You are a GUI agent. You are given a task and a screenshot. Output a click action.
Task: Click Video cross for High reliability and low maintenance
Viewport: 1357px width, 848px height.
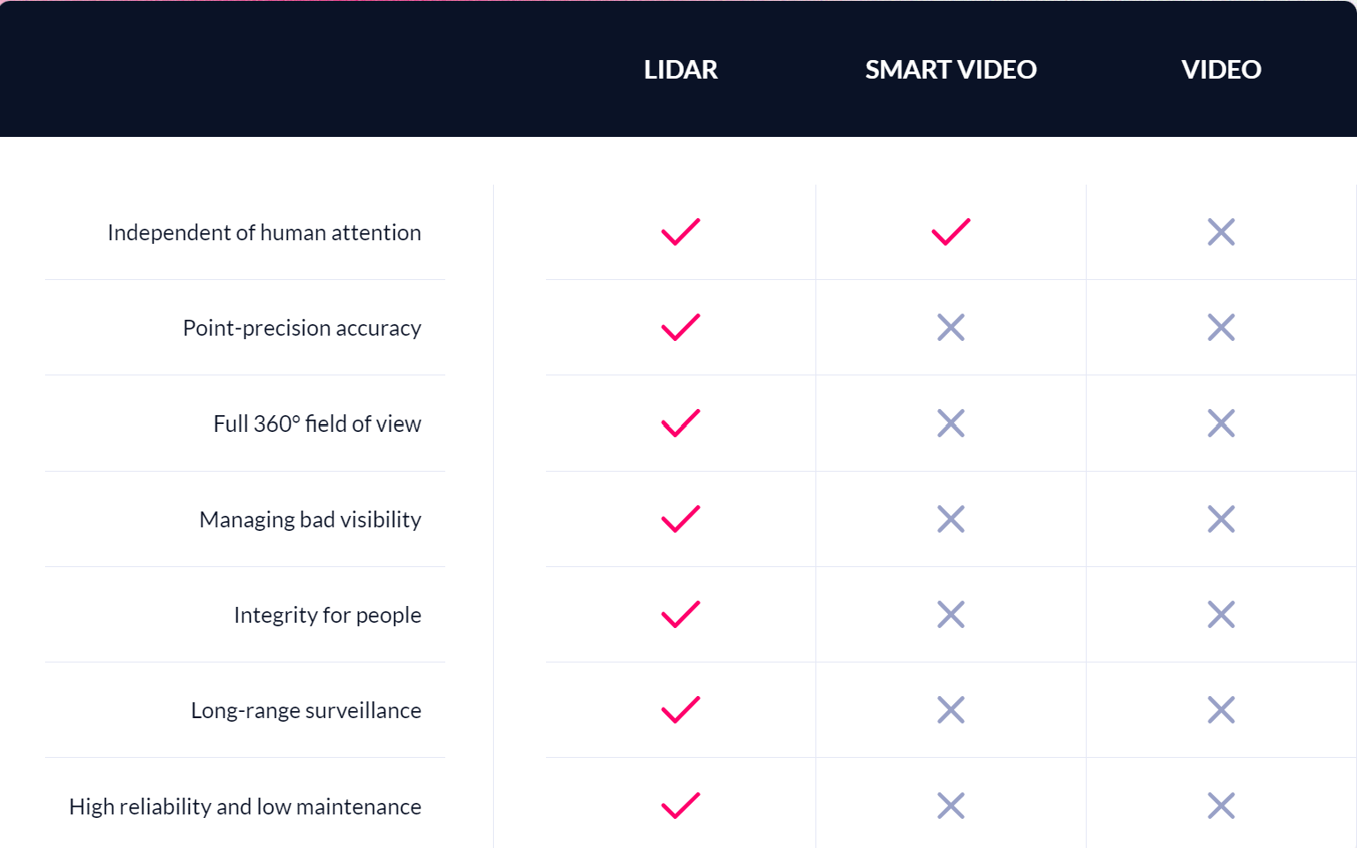(1221, 806)
